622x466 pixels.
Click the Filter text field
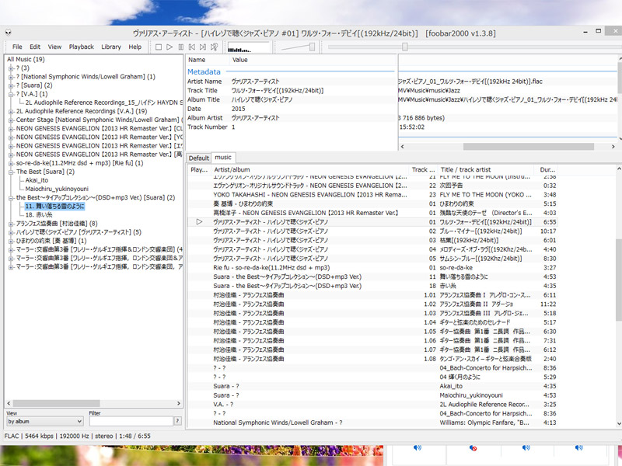click(129, 421)
